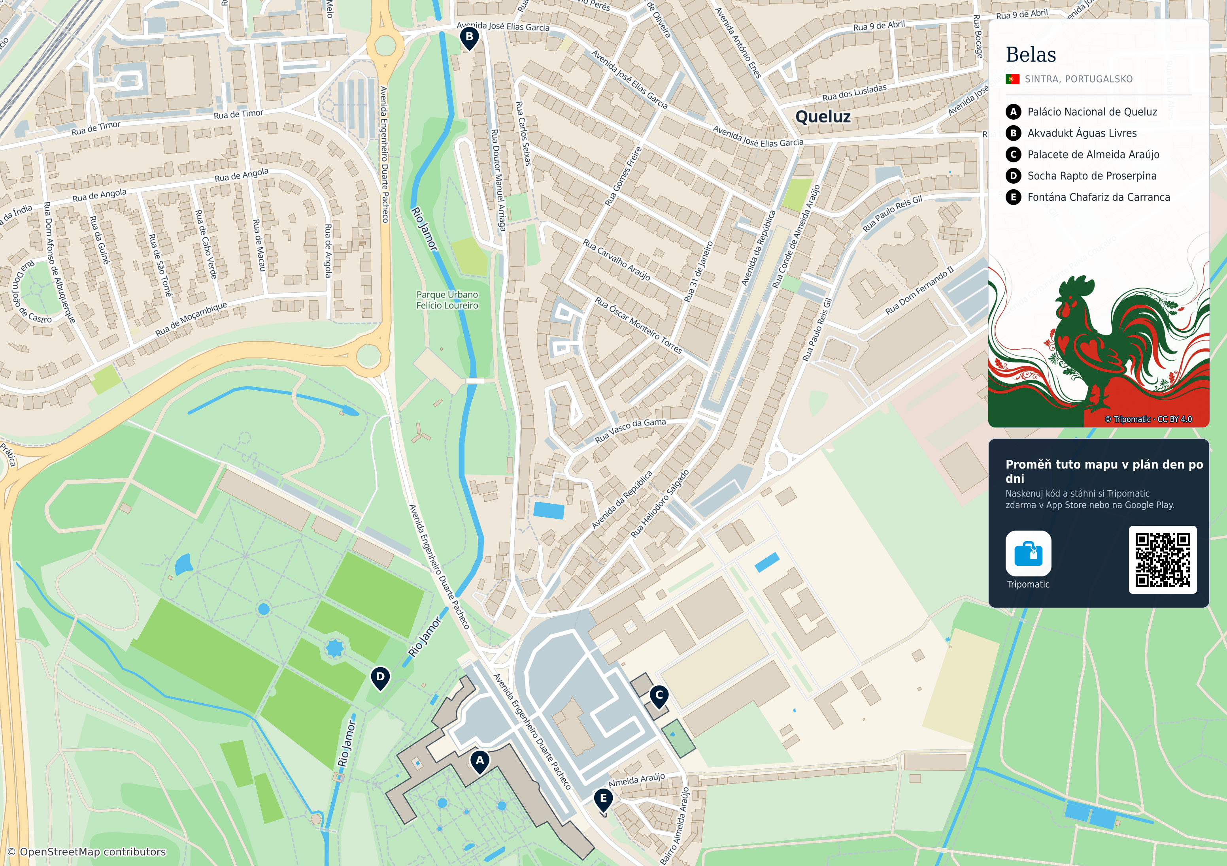The width and height of the screenshot is (1227, 866).
Task: Select legend badge B in the sidebar
Action: coord(1013,133)
